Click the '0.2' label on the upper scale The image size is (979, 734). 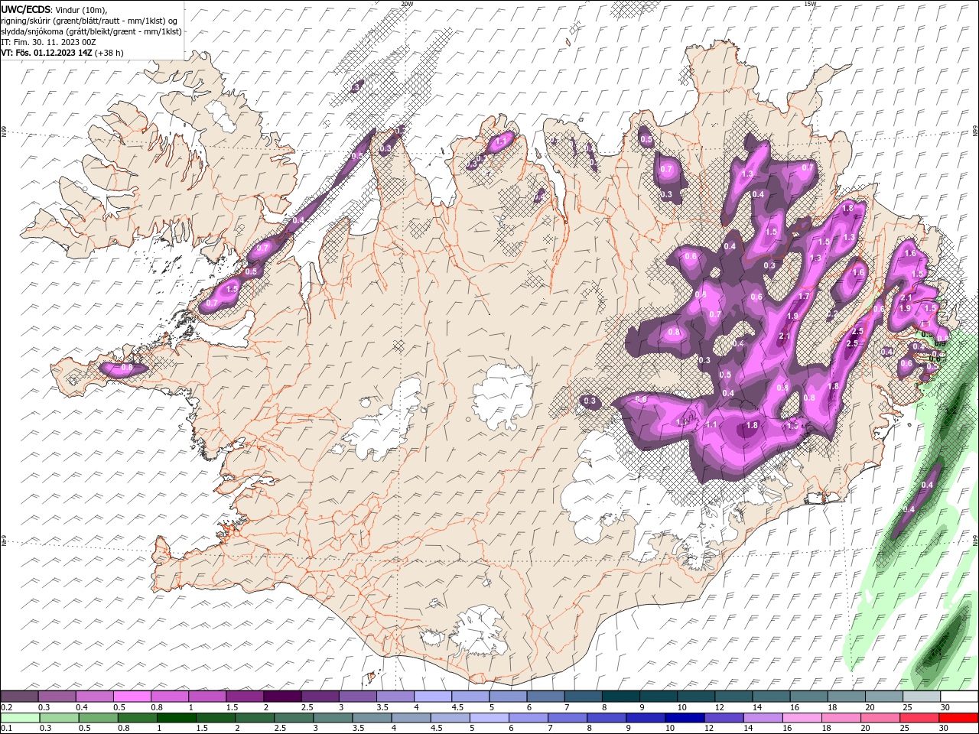6,707
